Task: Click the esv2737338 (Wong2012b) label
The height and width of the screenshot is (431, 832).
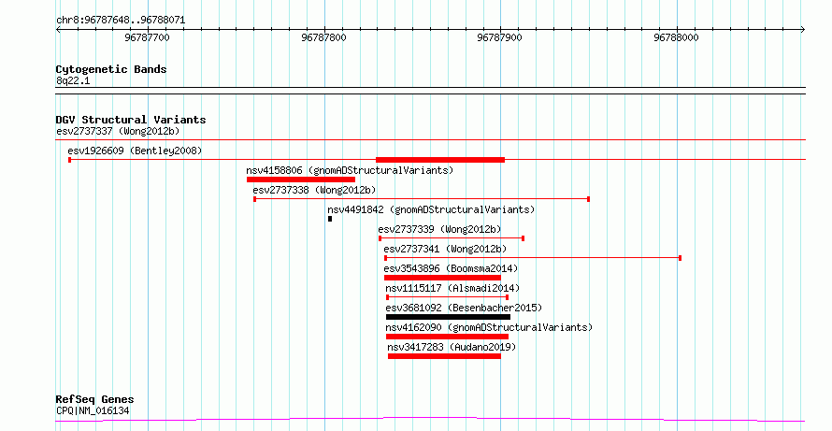Action: 314,190
